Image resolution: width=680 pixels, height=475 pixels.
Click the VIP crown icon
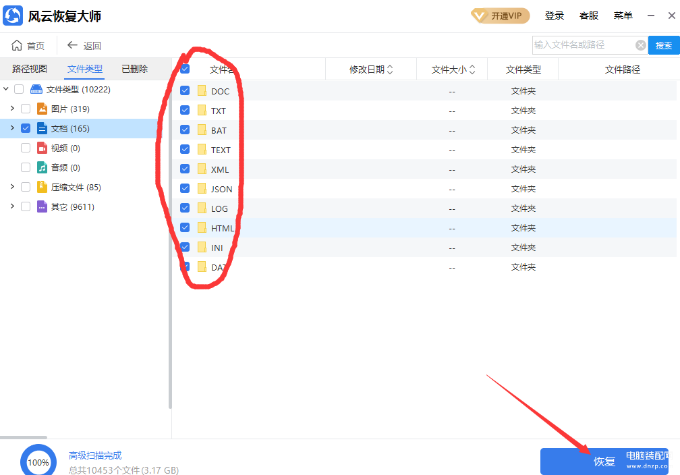(480, 16)
